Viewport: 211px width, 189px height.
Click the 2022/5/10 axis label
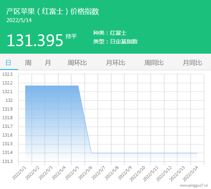click(x=137, y=174)
